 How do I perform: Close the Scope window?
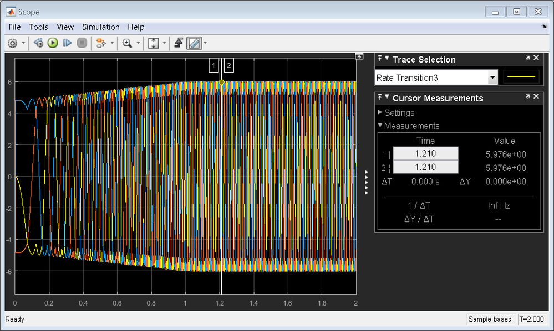[x=538, y=12]
